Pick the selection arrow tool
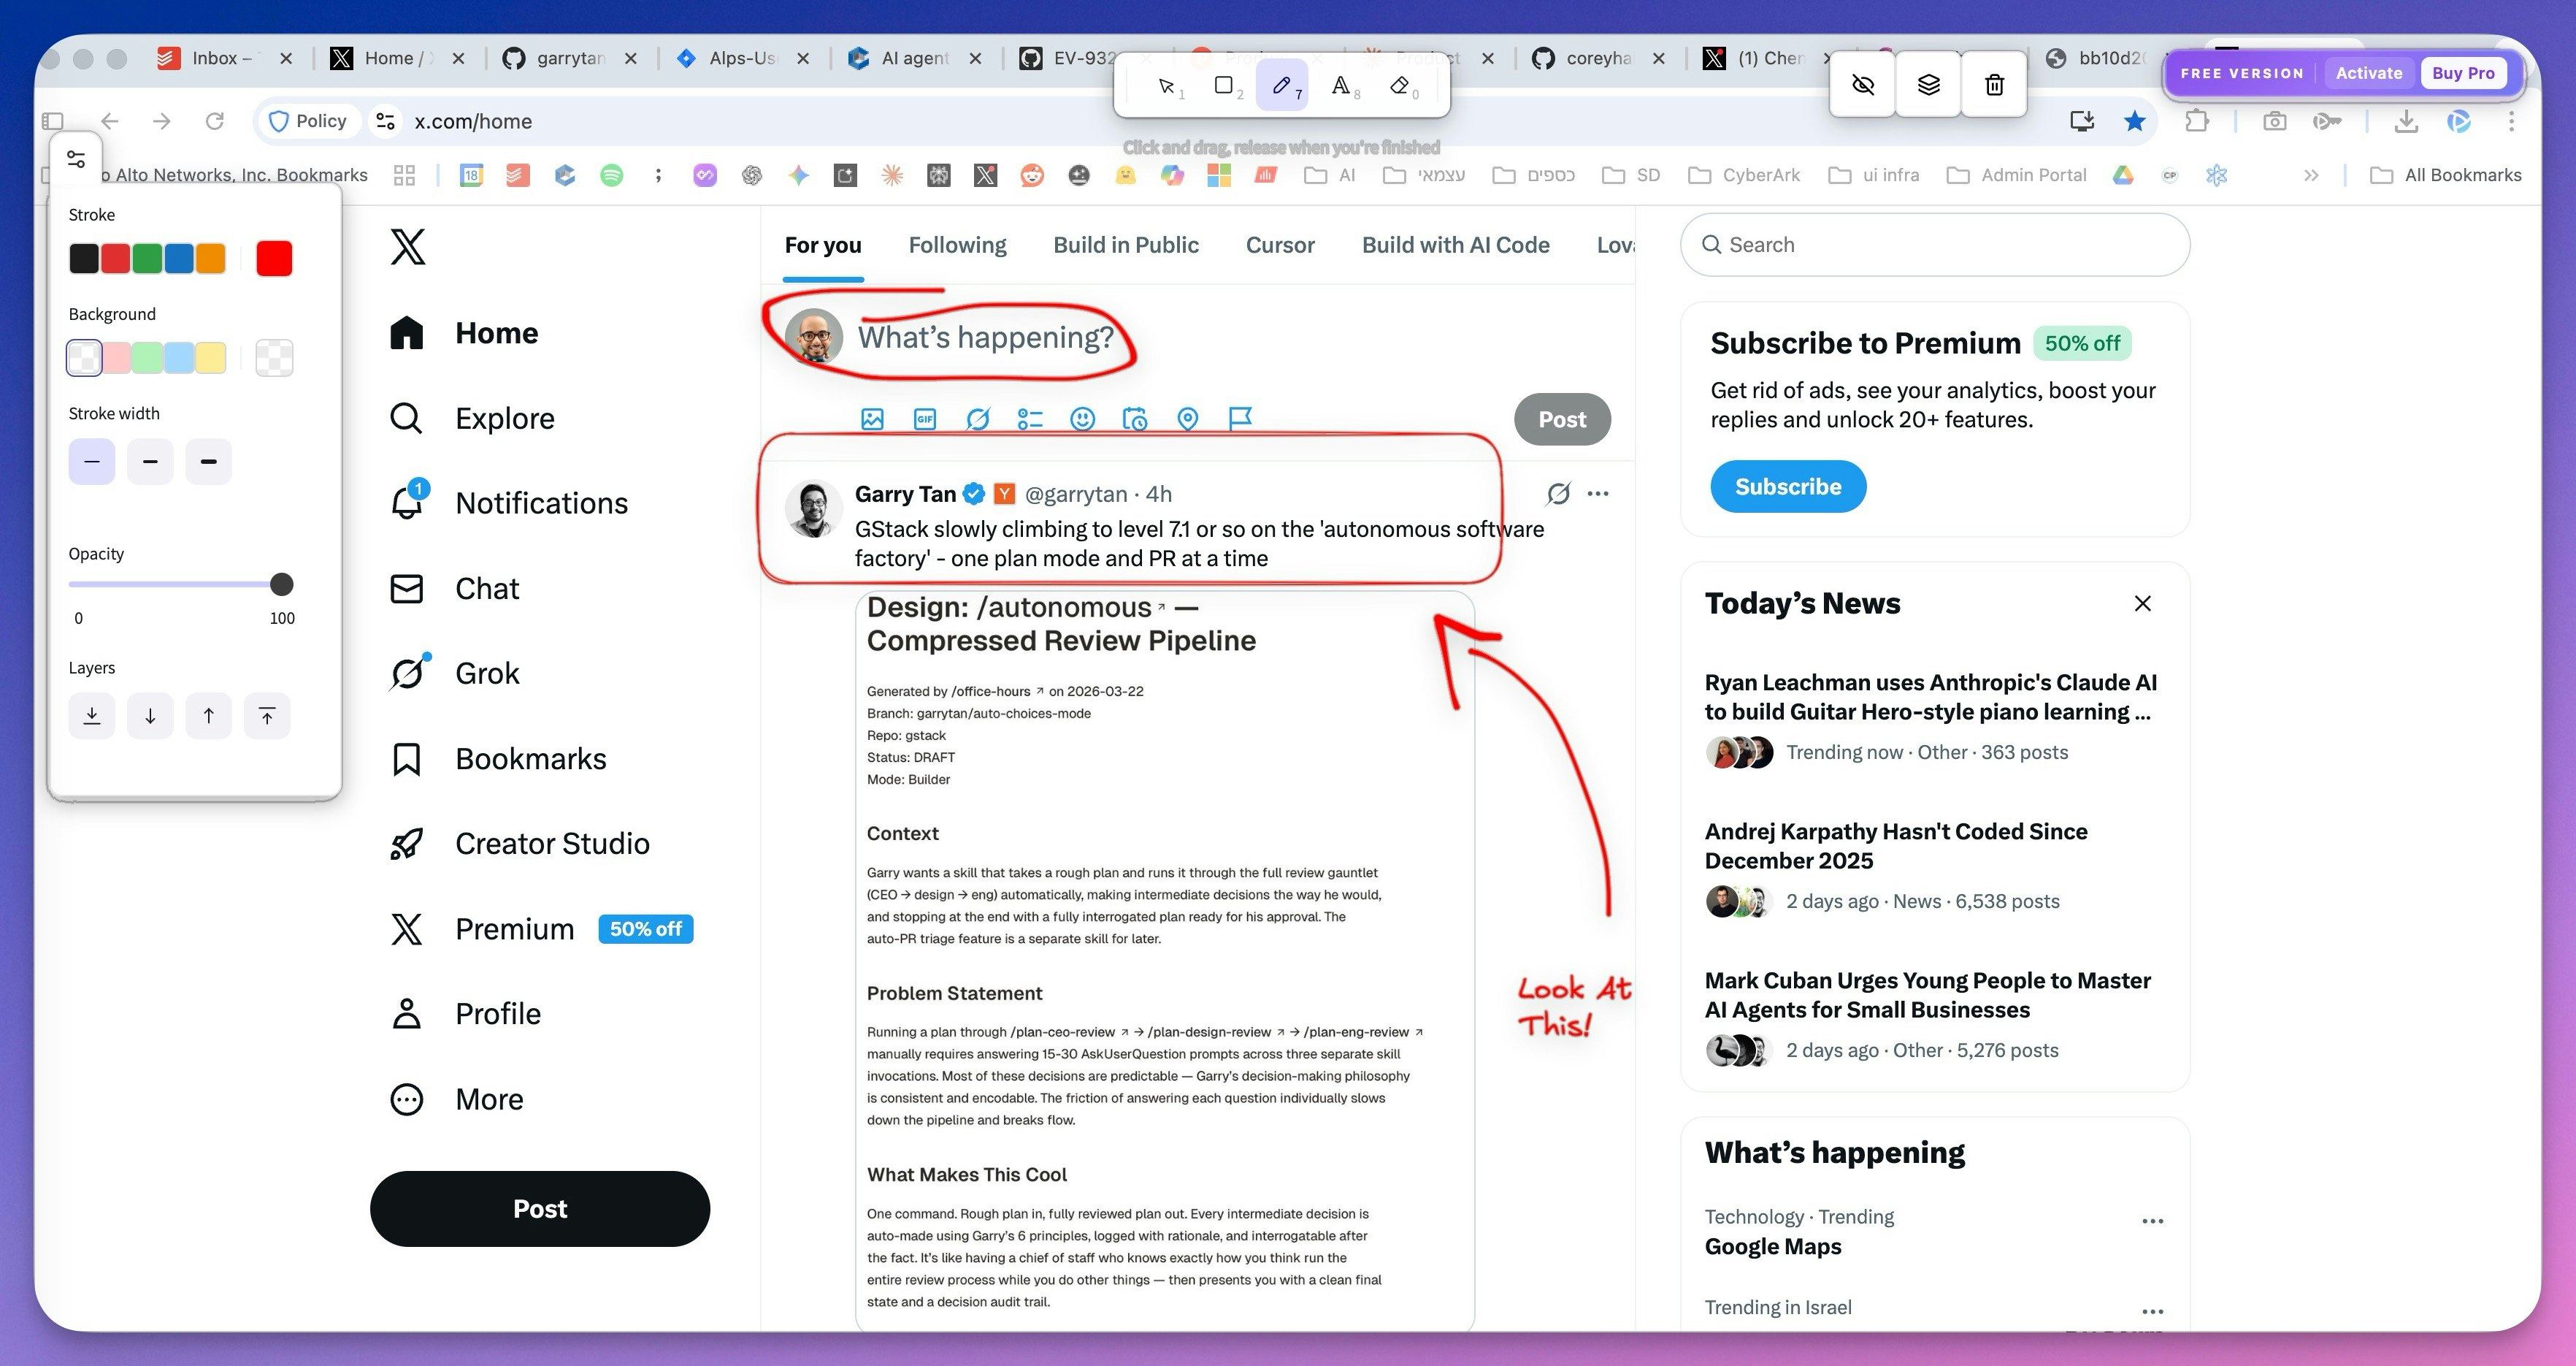Screen dimensions: 2576x1366 click(x=1166, y=86)
